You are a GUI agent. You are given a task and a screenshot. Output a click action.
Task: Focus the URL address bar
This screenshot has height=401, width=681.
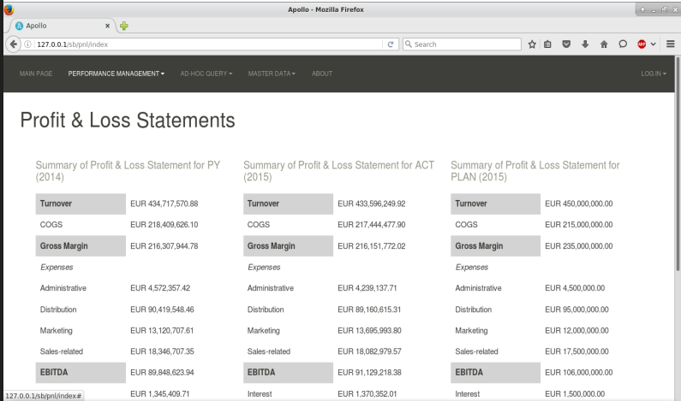(x=208, y=44)
